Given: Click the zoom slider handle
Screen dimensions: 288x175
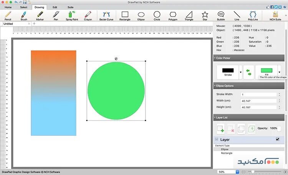Looking at the screenshot, I should click(x=253, y=172).
